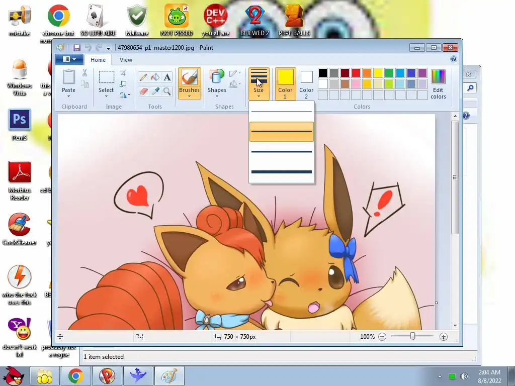Viewport: 515px width, 386px height.
Task: Open Edit colors dialog
Action: click(438, 84)
